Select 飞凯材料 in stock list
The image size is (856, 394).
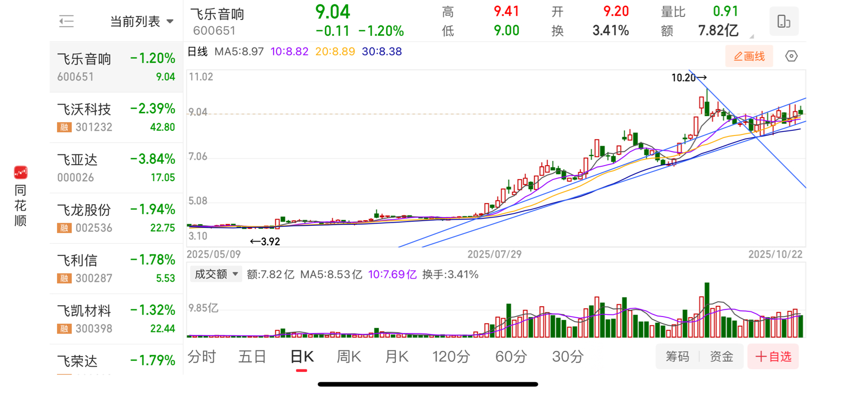click(116, 319)
